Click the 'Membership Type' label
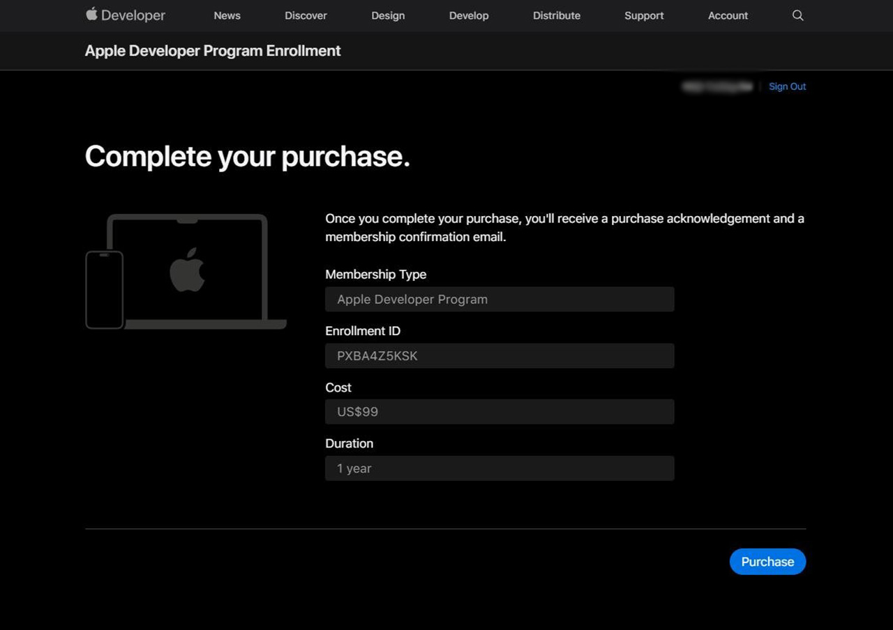This screenshot has height=630, width=893. pyautogui.click(x=375, y=275)
